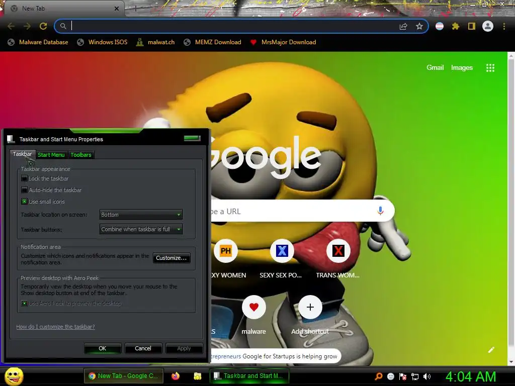Confirm the dialog with OK

tap(103, 349)
